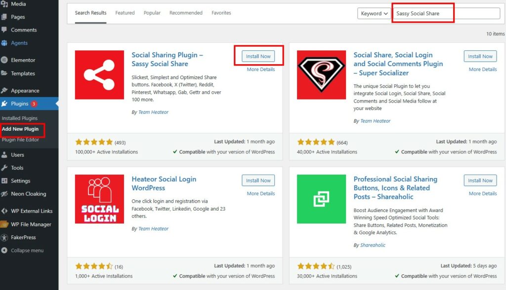Click the Pages icon in sidebar
The width and height of the screenshot is (506, 290).
(4, 17)
